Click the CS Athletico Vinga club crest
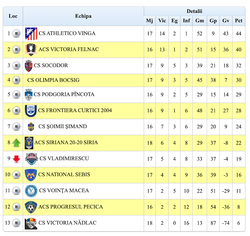The image size is (250, 236). 31,34
